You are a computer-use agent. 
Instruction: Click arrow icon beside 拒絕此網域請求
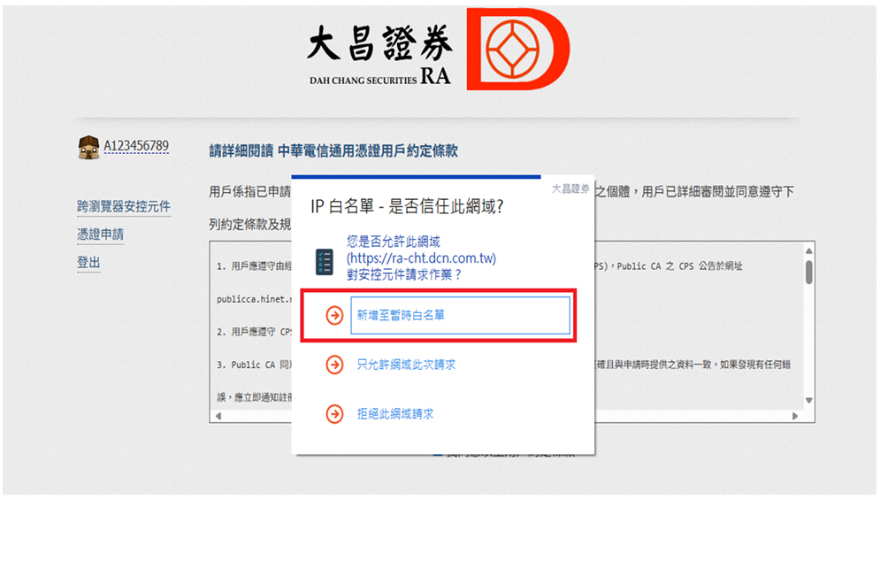click(x=334, y=414)
